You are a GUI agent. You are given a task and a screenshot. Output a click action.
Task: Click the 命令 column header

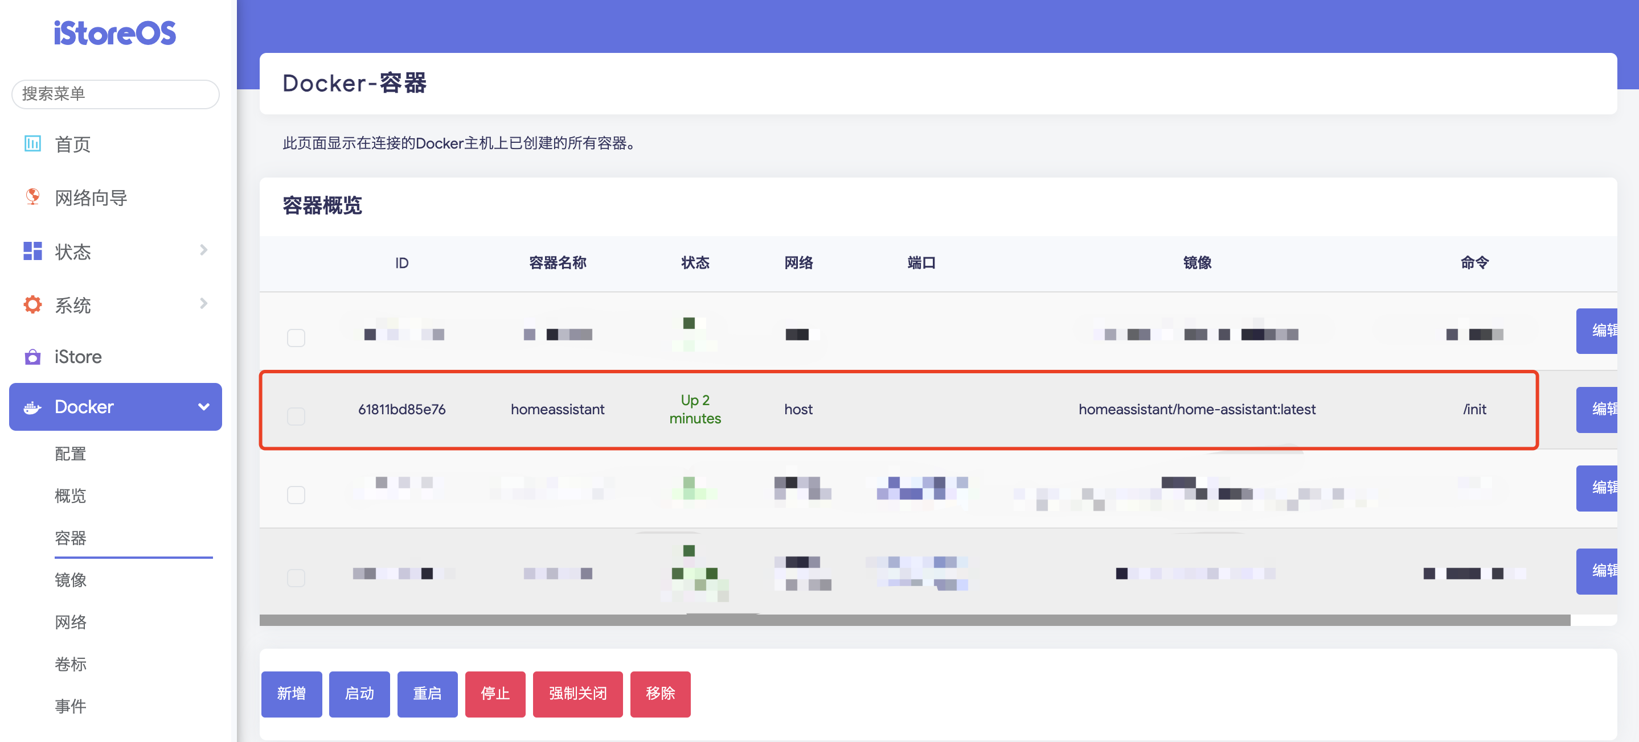pos(1474,263)
